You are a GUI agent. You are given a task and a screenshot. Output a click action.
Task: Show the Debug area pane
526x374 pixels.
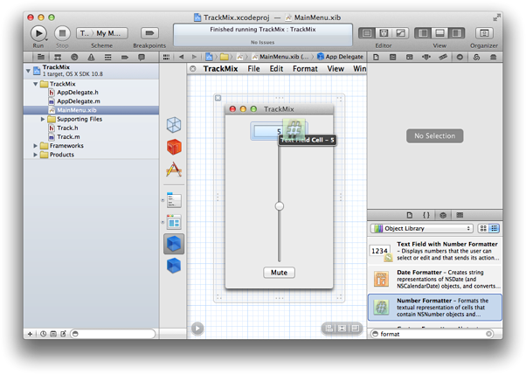[439, 33]
